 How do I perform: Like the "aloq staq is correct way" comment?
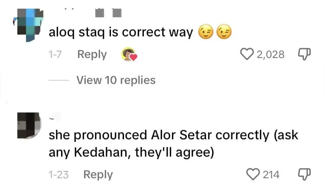(x=247, y=54)
